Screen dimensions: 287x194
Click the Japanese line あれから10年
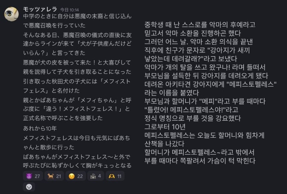tap(40, 128)
